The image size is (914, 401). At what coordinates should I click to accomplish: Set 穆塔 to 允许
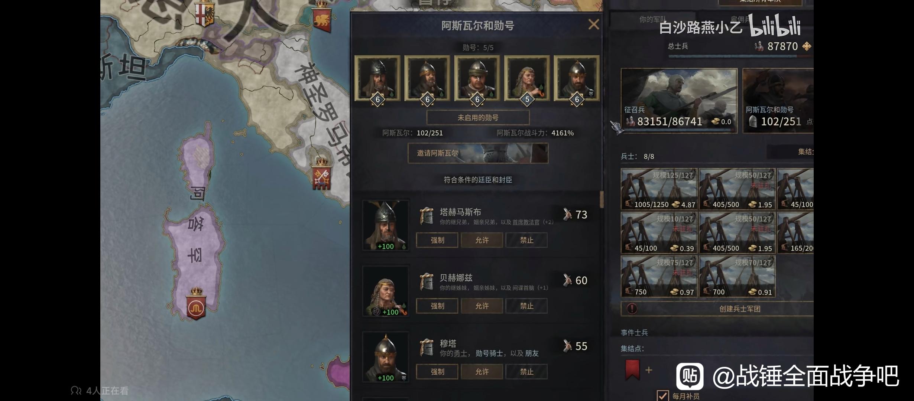click(x=482, y=372)
